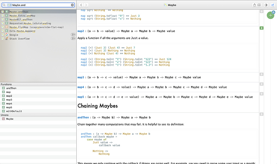Screen dimensions: 277x164
Task: Click the function icon beside map entry
Action: coord(3,92)
